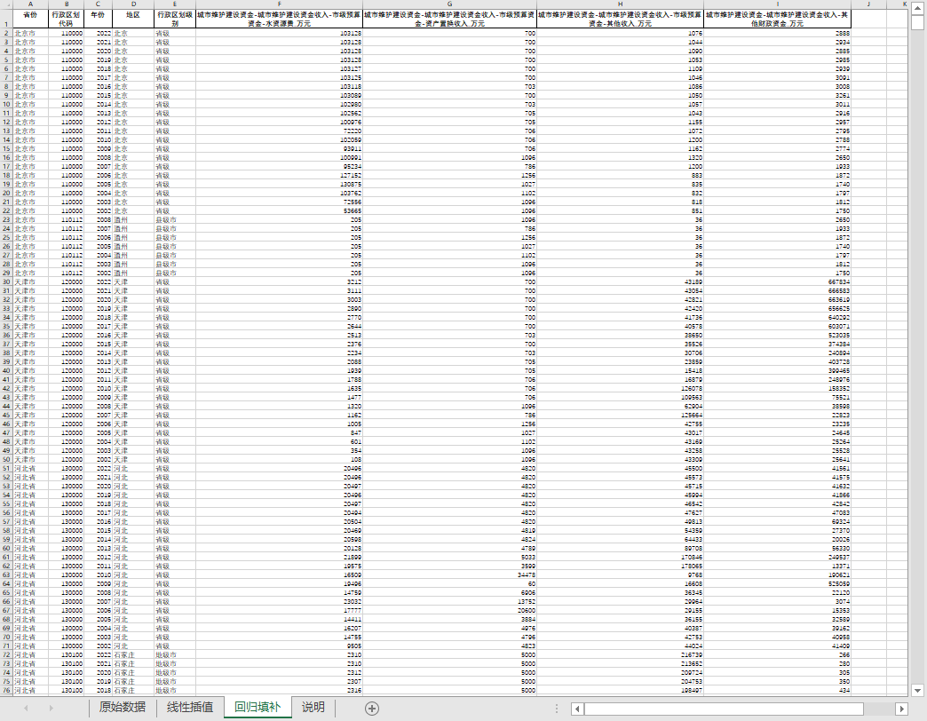Click the Select All corner triangle
This screenshot has width=927, height=721.
6,4
